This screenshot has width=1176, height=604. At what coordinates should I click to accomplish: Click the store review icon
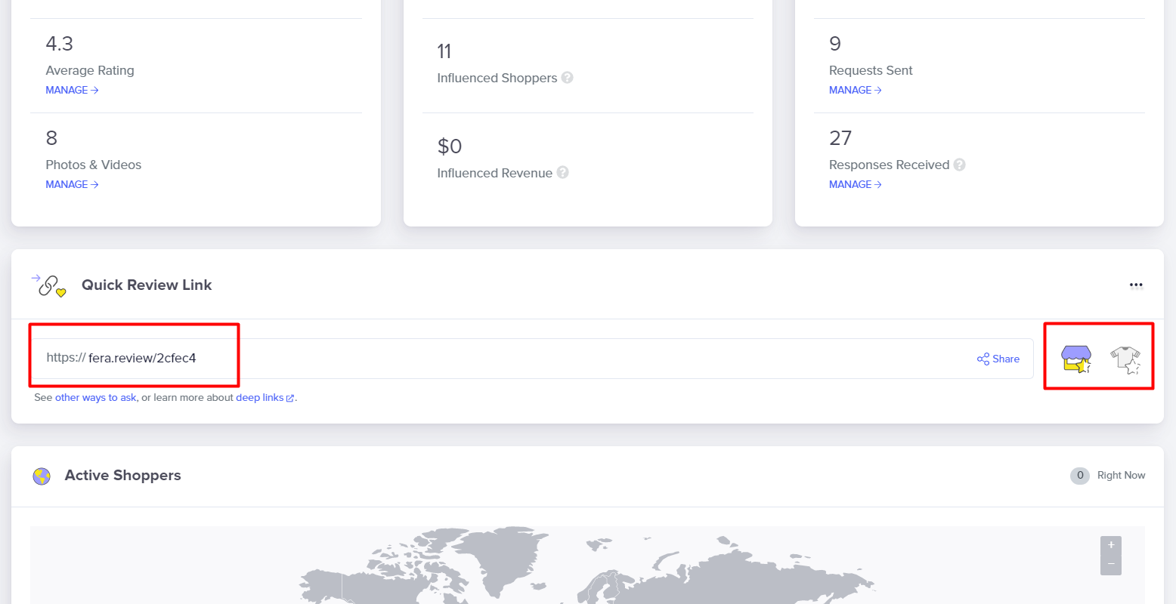pos(1075,359)
